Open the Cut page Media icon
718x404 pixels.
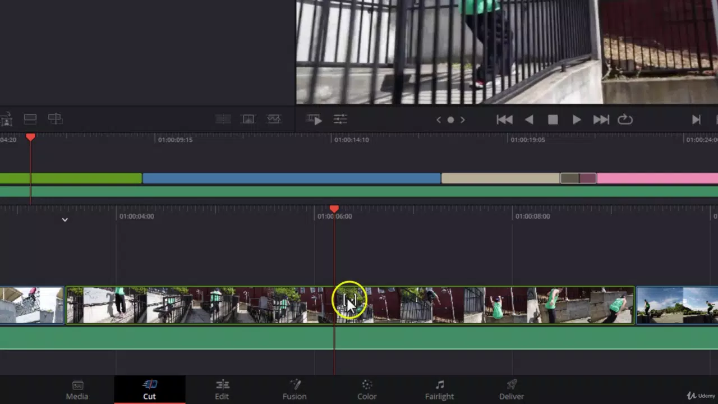[x=77, y=389]
